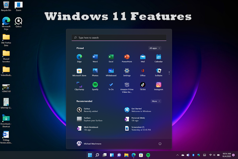Launch Microsoft Store from pinned section
The width and height of the screenshot is (238, 159).
coord(79,72)
